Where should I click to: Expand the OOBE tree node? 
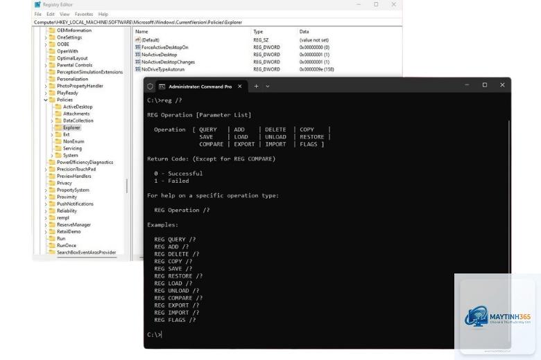click(46, 44)
